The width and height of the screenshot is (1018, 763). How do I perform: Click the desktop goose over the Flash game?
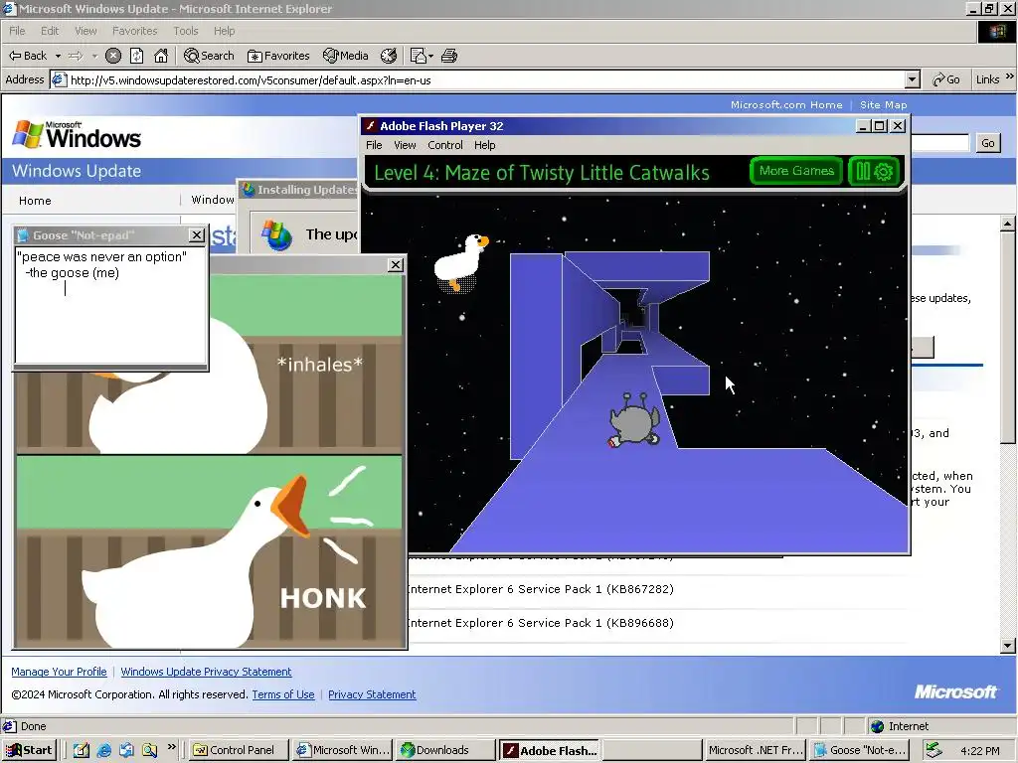point(461,262)
